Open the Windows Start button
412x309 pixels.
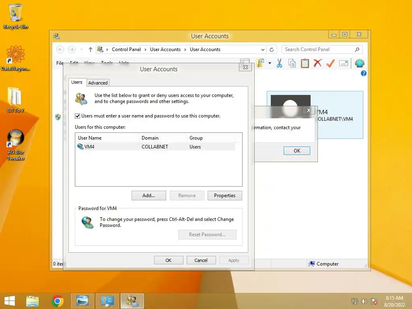tap(10, 301)
